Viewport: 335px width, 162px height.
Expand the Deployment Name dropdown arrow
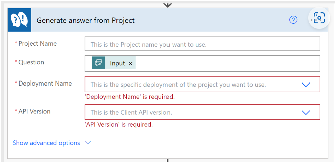pyautogui.click(x=305, y=84)
